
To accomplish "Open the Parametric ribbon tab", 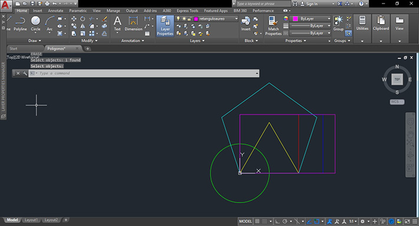I will pos(78,11).
